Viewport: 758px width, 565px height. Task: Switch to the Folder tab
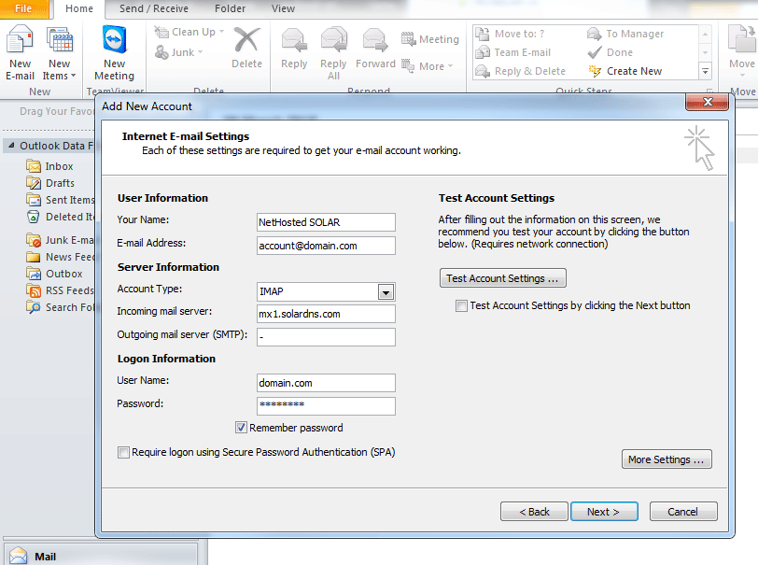(230, 8)
